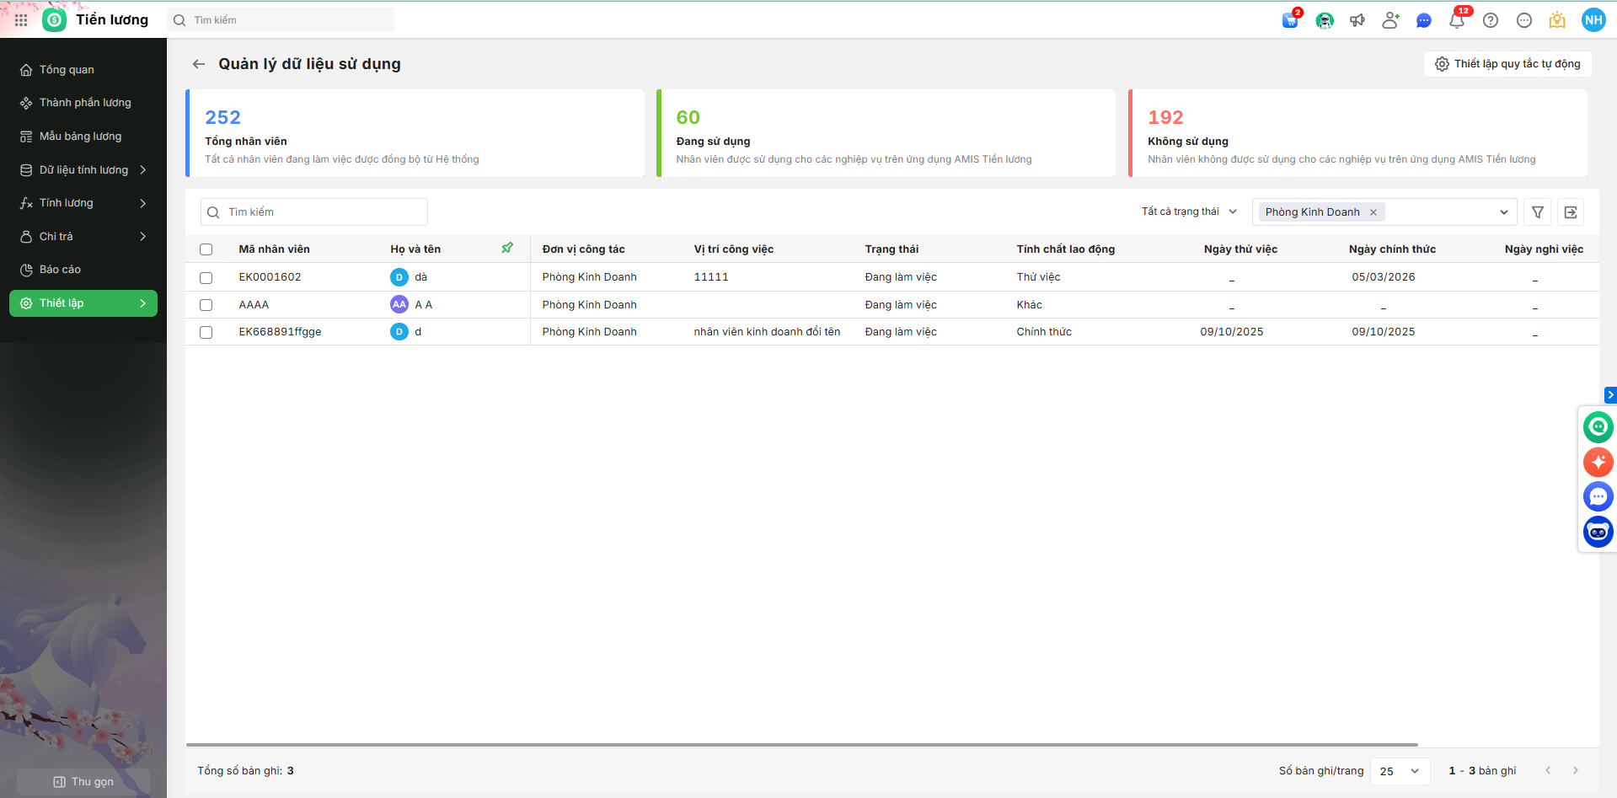This screenshot has height=798, width=1617.
Task: Click the horizontal table scrollbar
Action: [x=801, y=745]
